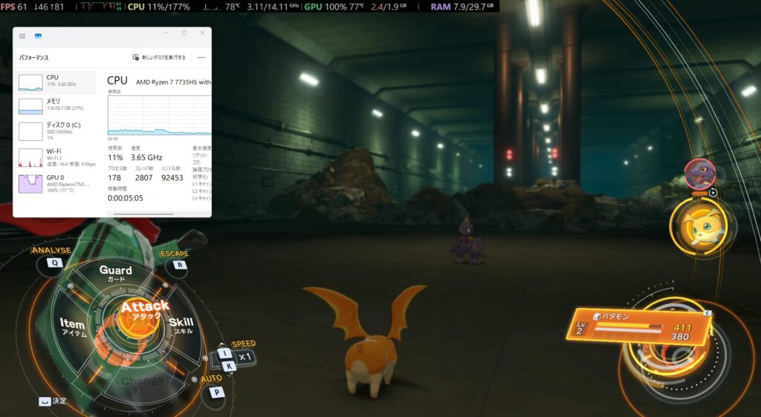
Task: Toggle AUTO battle with the P key icon
Action: pyautogui.click(x=216, y=393)
